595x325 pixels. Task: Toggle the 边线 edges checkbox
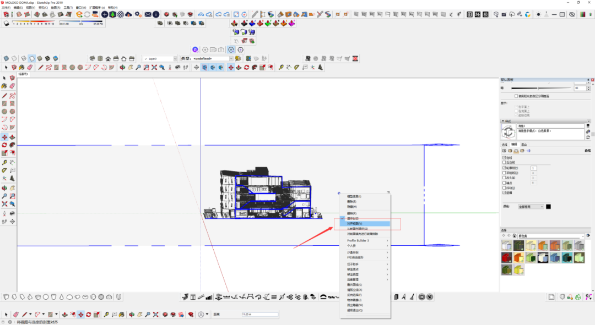[x=504, y=158]
